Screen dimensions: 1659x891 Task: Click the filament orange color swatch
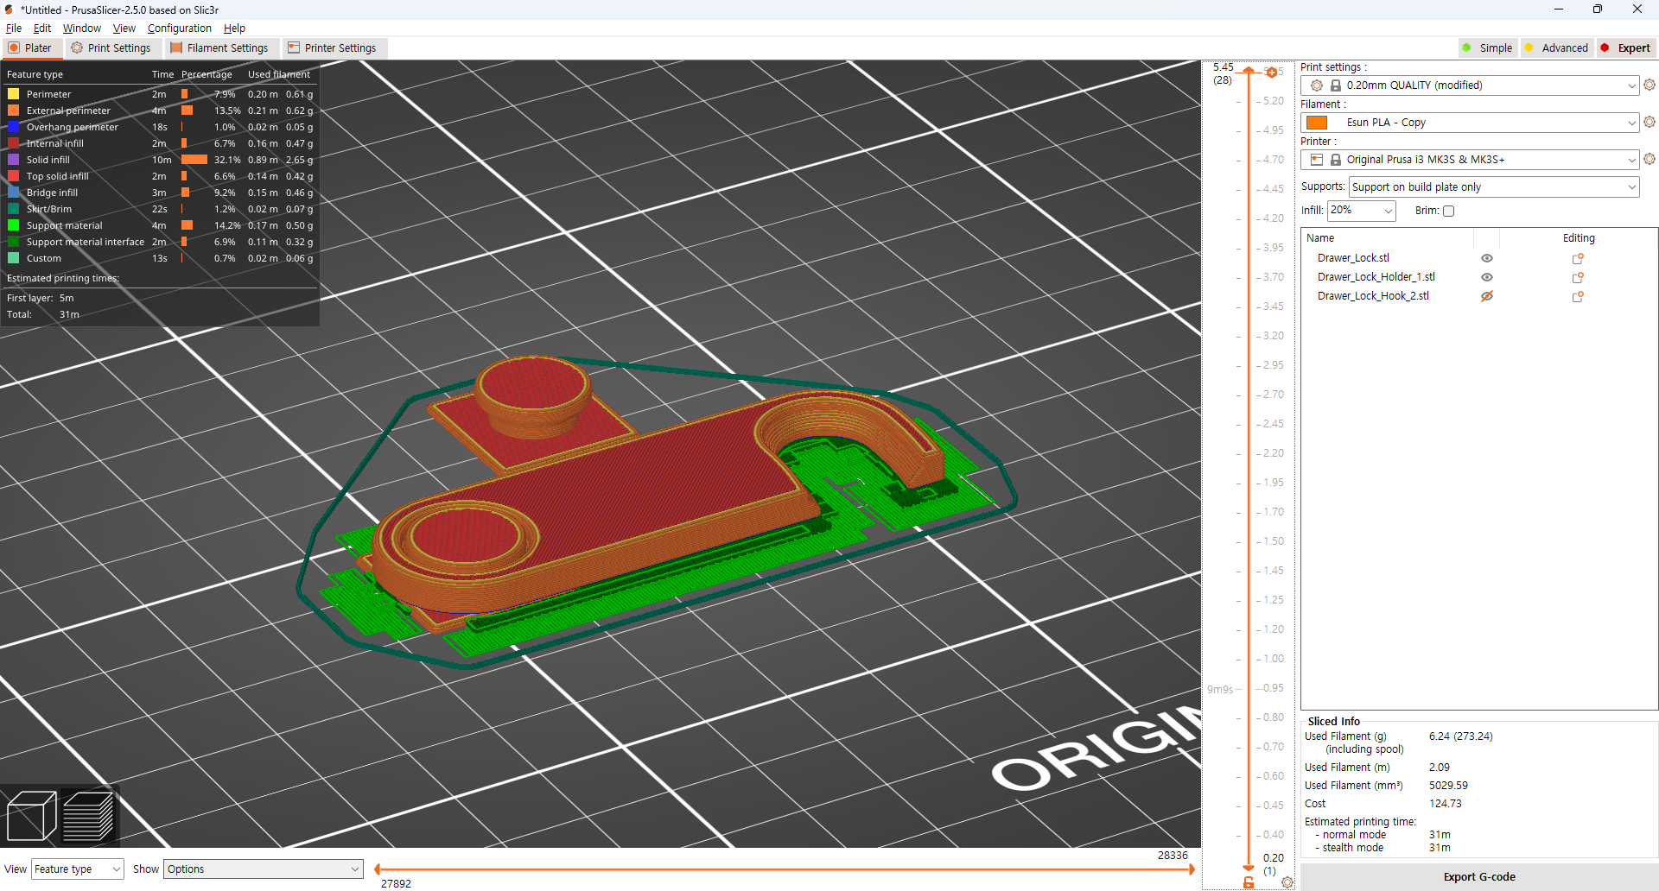coord(1317,123)
